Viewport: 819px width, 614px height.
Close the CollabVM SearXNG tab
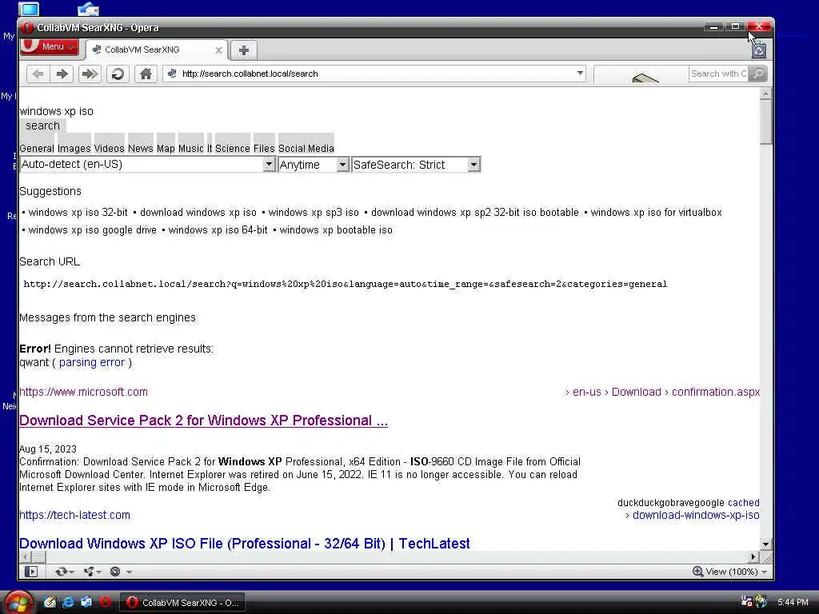218,50
